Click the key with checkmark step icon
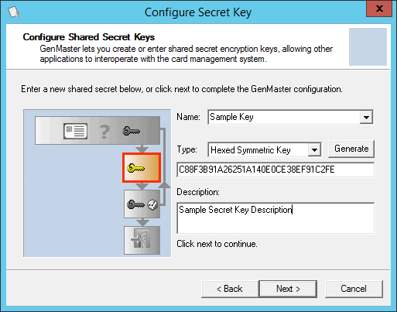 tap(142, 204)
